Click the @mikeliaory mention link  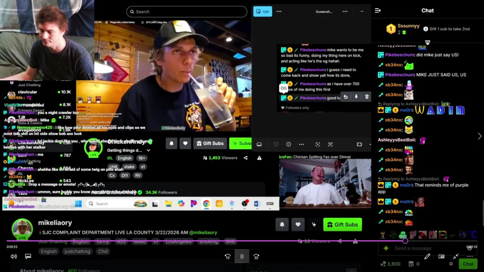coord(203,233)
